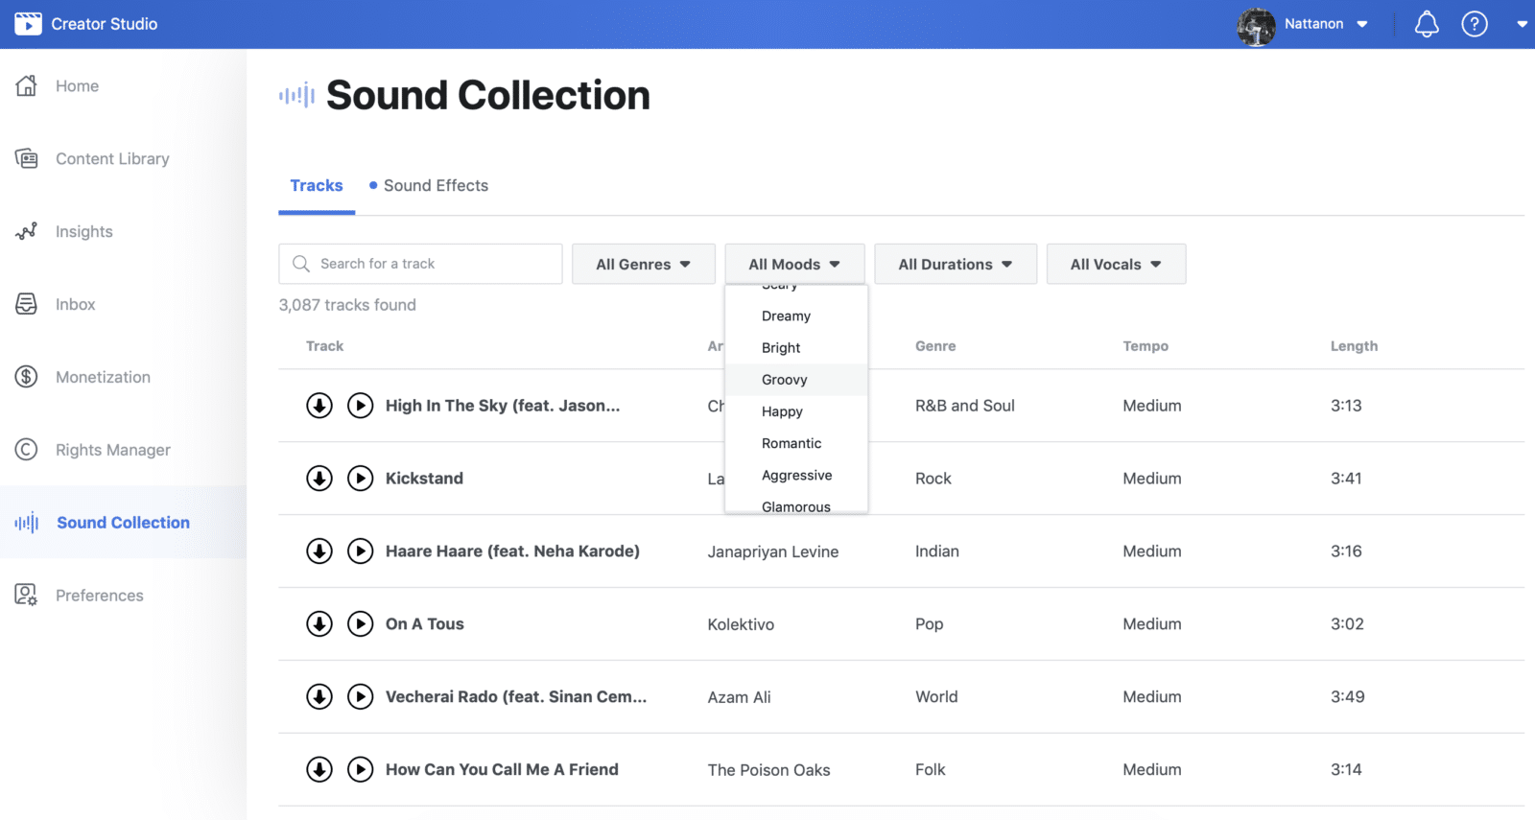Download How Can You Call Me A Friend
The width and height of the screenshot is (1535, 820).
[x=319, y=769]
